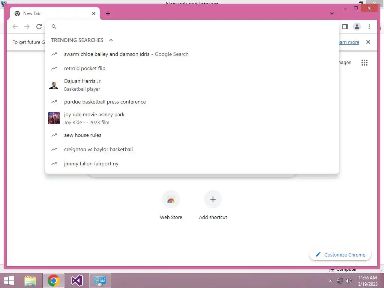Dismiss the info bar with its X

click(368, 42)
